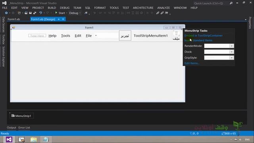This screenshot has width=254, height=143.
Task: Click Edit Items... link
Action: 192,63
